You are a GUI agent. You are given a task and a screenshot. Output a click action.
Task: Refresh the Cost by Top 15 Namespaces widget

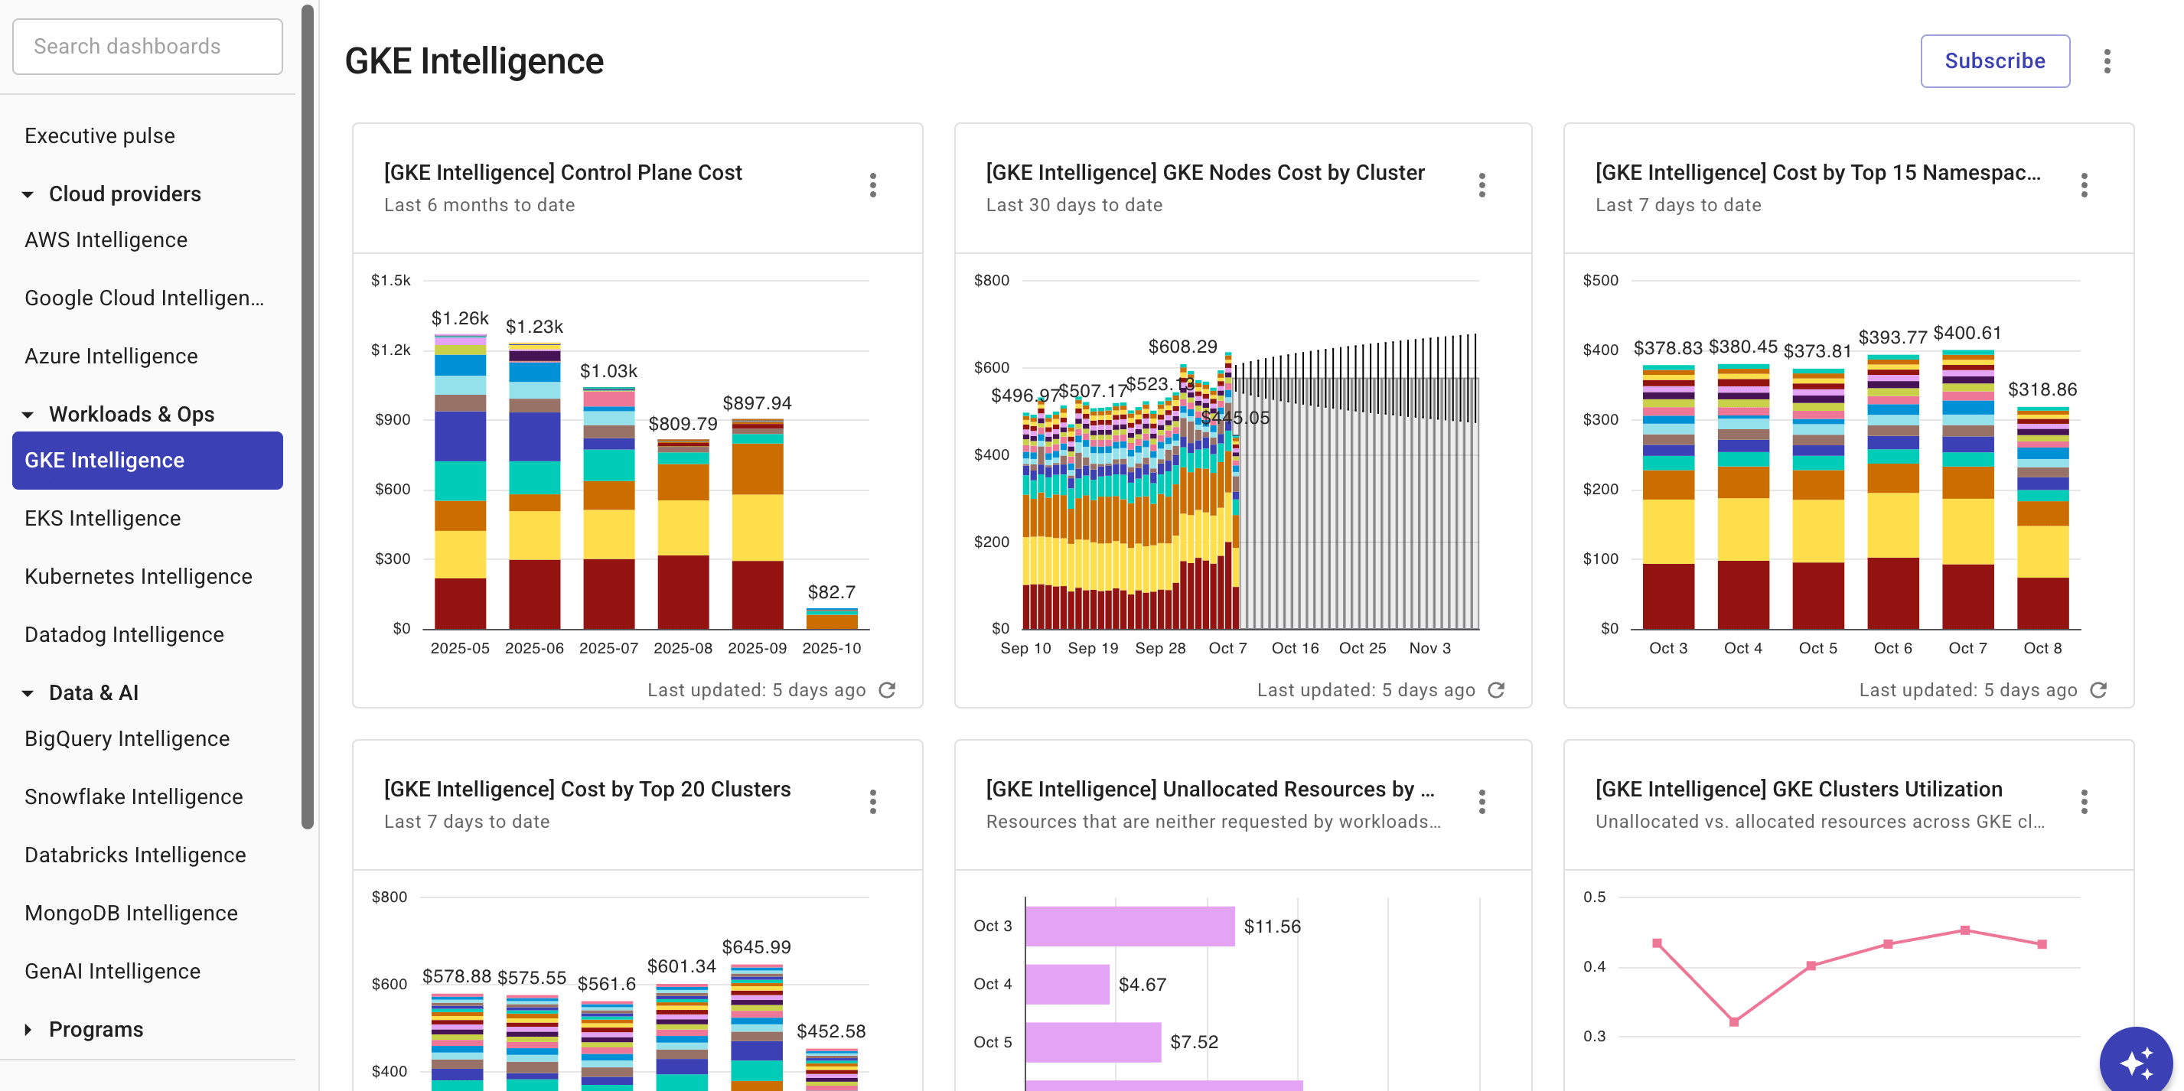tap(2098, 690)
